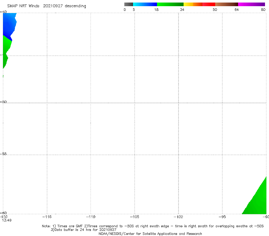269x236 pixels.
Task: Click the 'SMAP NRT Winds' title text
Action: 23,6
